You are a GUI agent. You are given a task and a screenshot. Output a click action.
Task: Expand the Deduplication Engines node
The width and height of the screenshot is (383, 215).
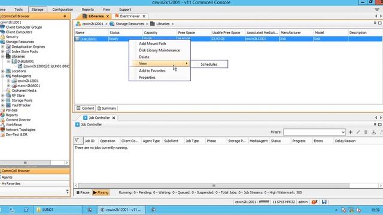[2, 47]
